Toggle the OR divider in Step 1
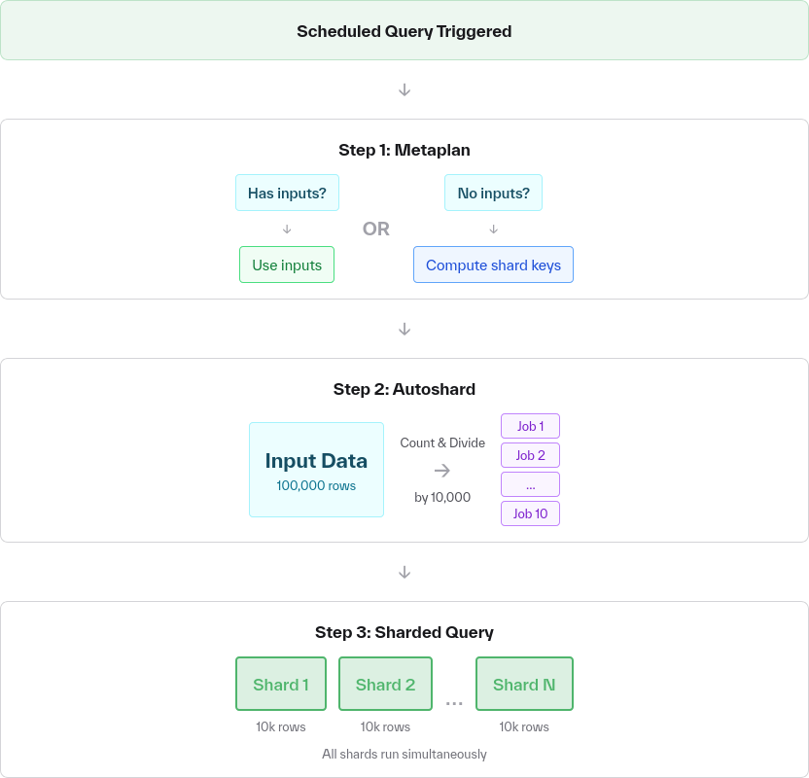 tap(375, 229)
